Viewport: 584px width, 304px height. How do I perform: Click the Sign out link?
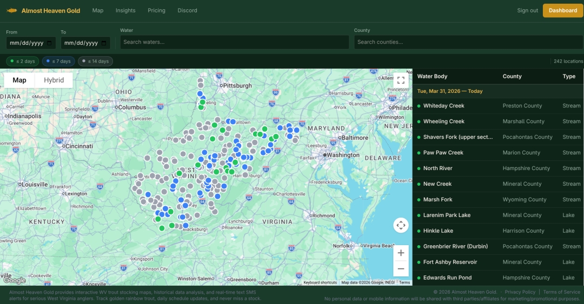coord(527,10)
